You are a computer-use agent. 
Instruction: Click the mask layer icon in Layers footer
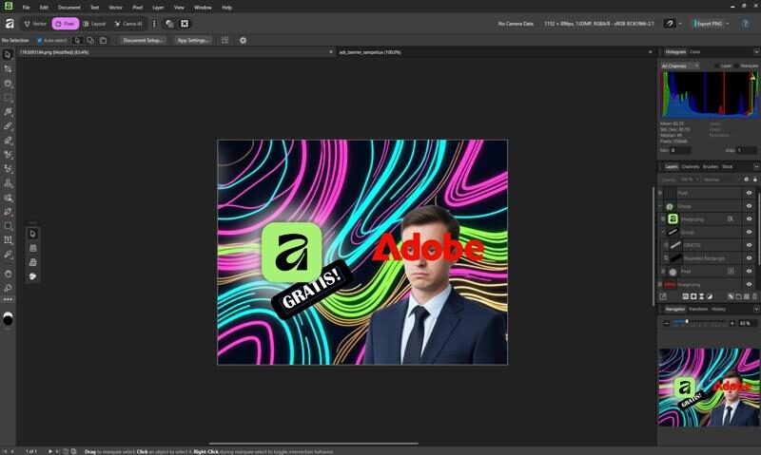pos(693,296)
